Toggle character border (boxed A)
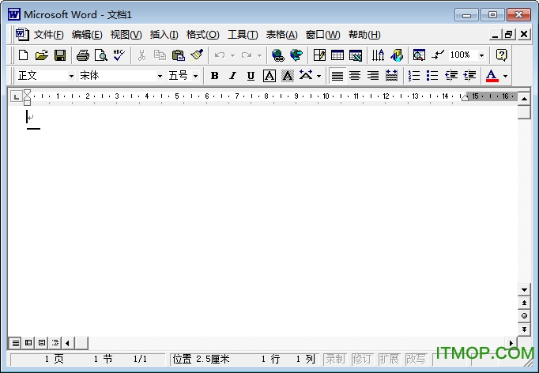The width and height of the screenshot is (539, 373). [269, 76]
